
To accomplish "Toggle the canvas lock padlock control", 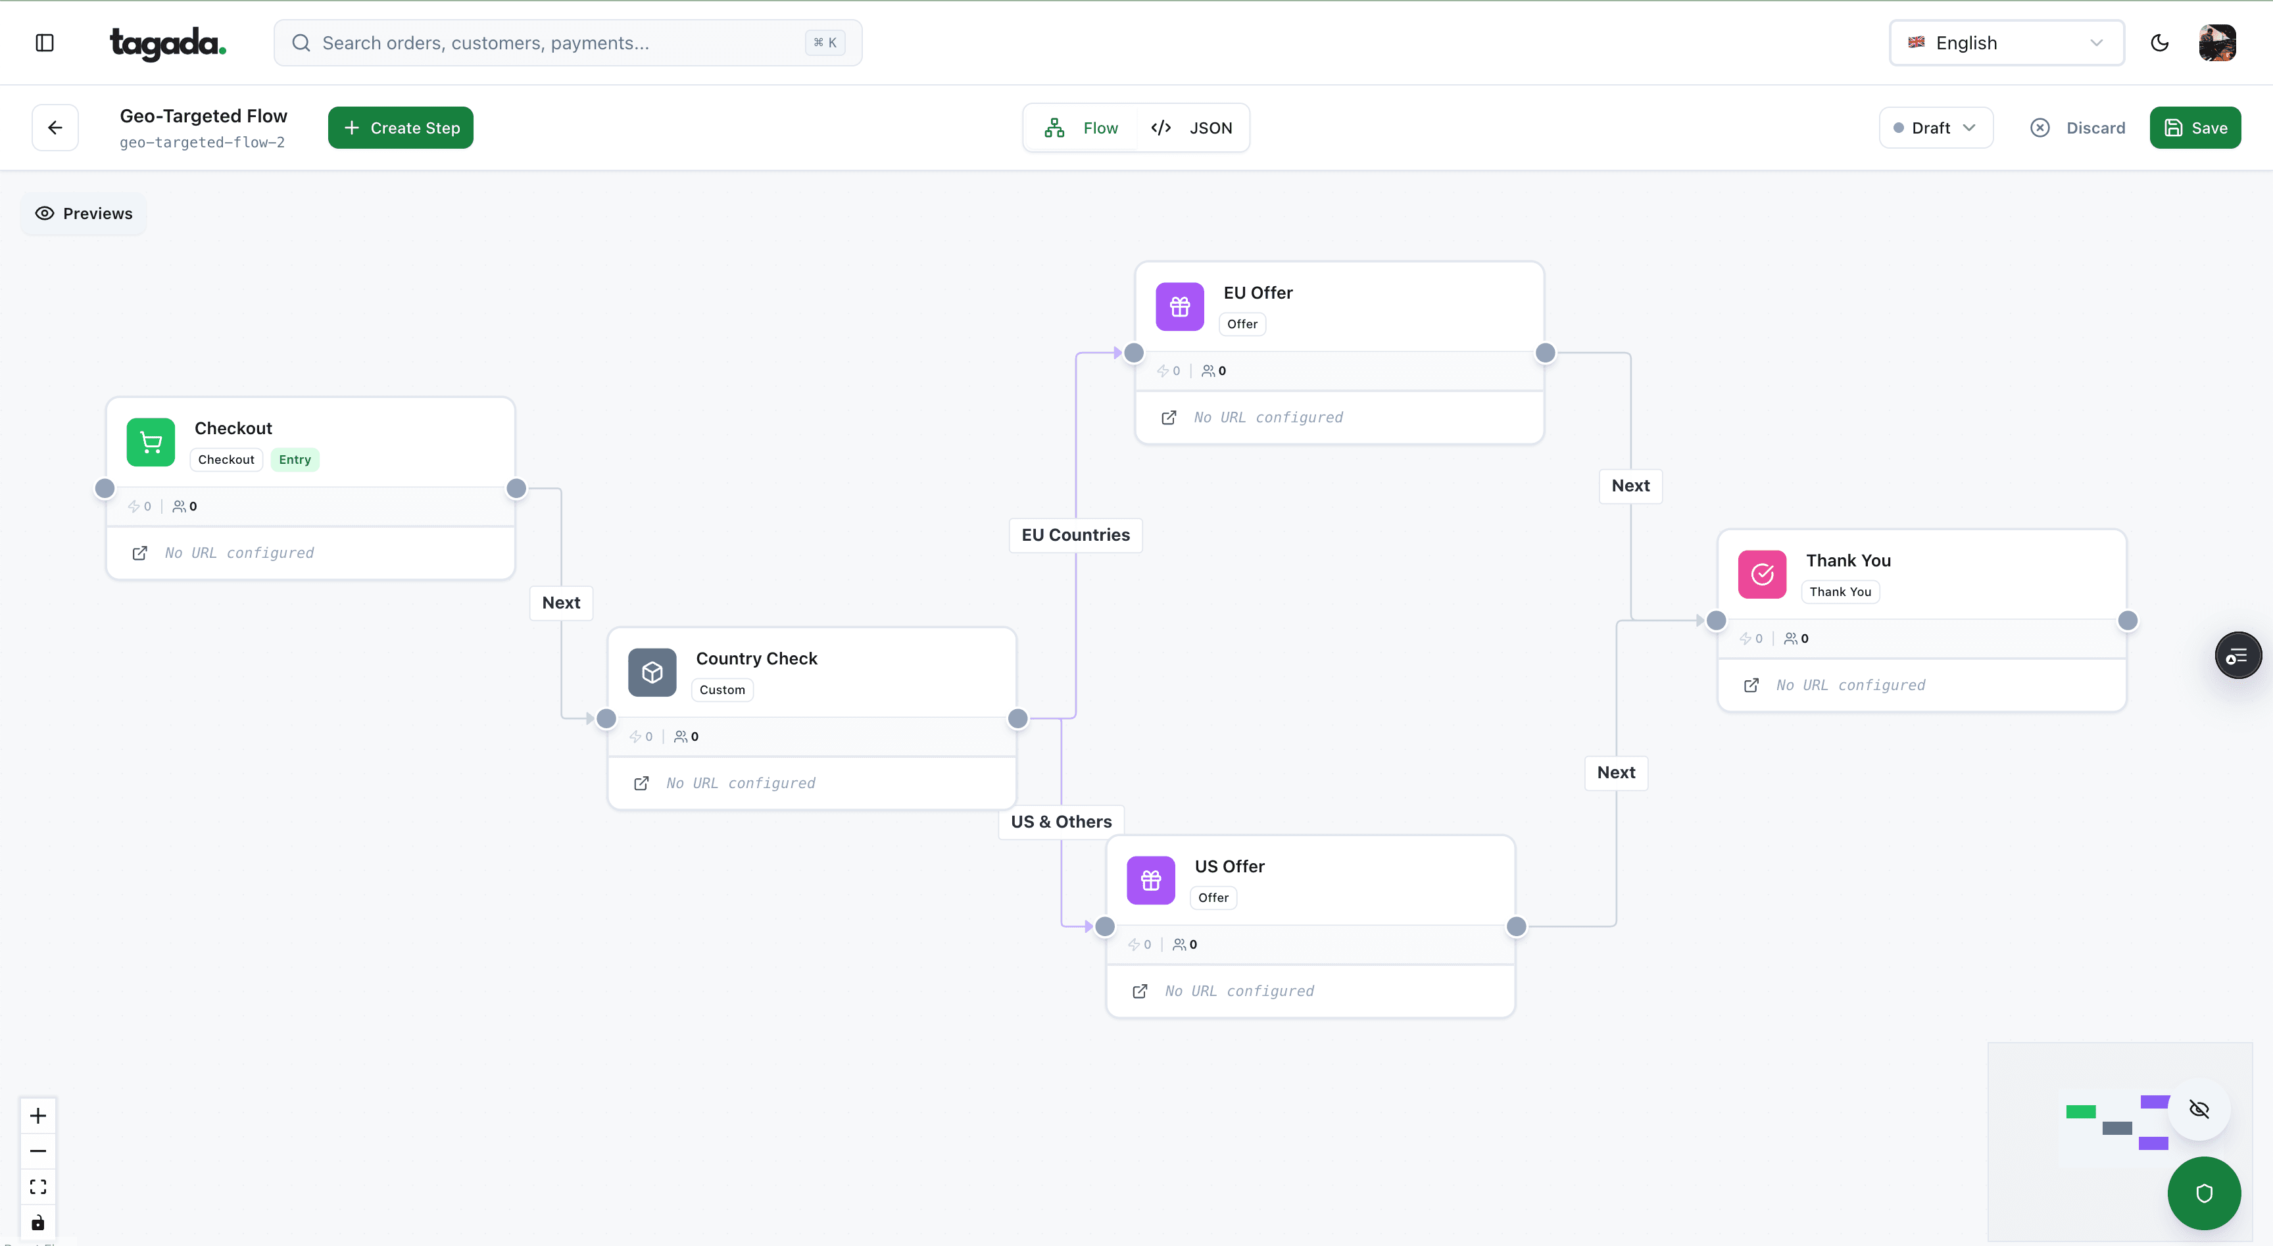I will 37,1222.
